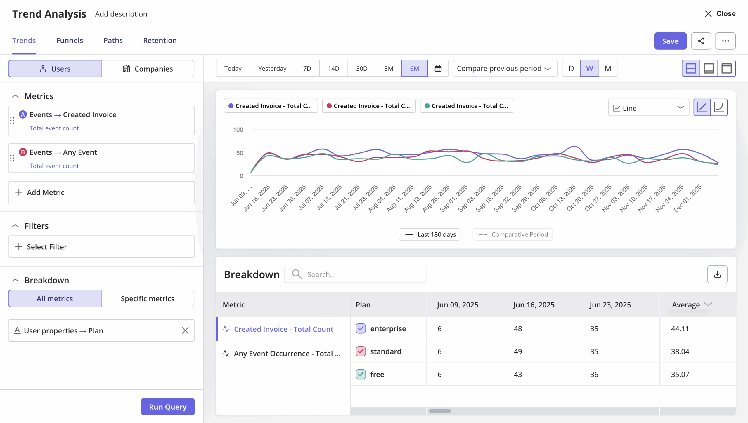Remove the User properties Plan breakdown
Viewport: 748px width, 423px height.
tap(185, 330)
